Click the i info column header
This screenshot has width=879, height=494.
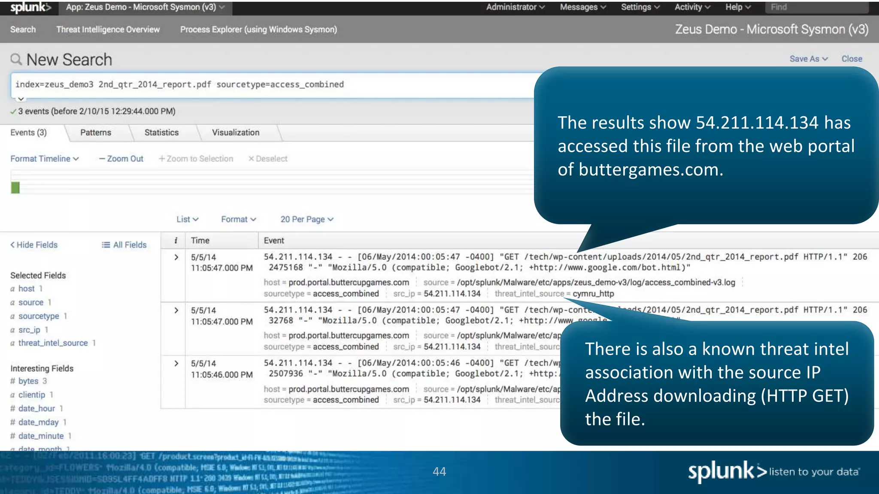[176, 241]
